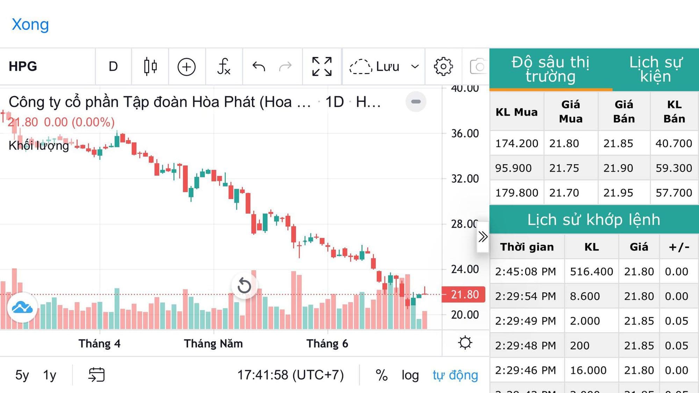Undo the last chart action
The height and width of the screenshot is (393, 699).
[x=259, y=66]
